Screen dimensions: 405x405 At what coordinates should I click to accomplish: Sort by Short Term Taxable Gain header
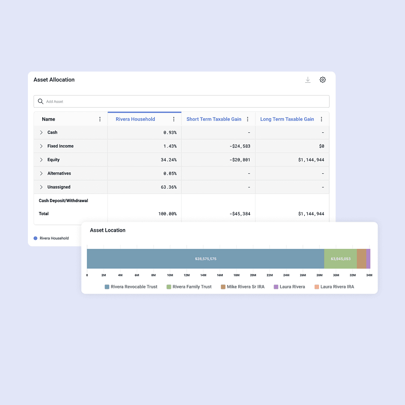click(214, 119)
